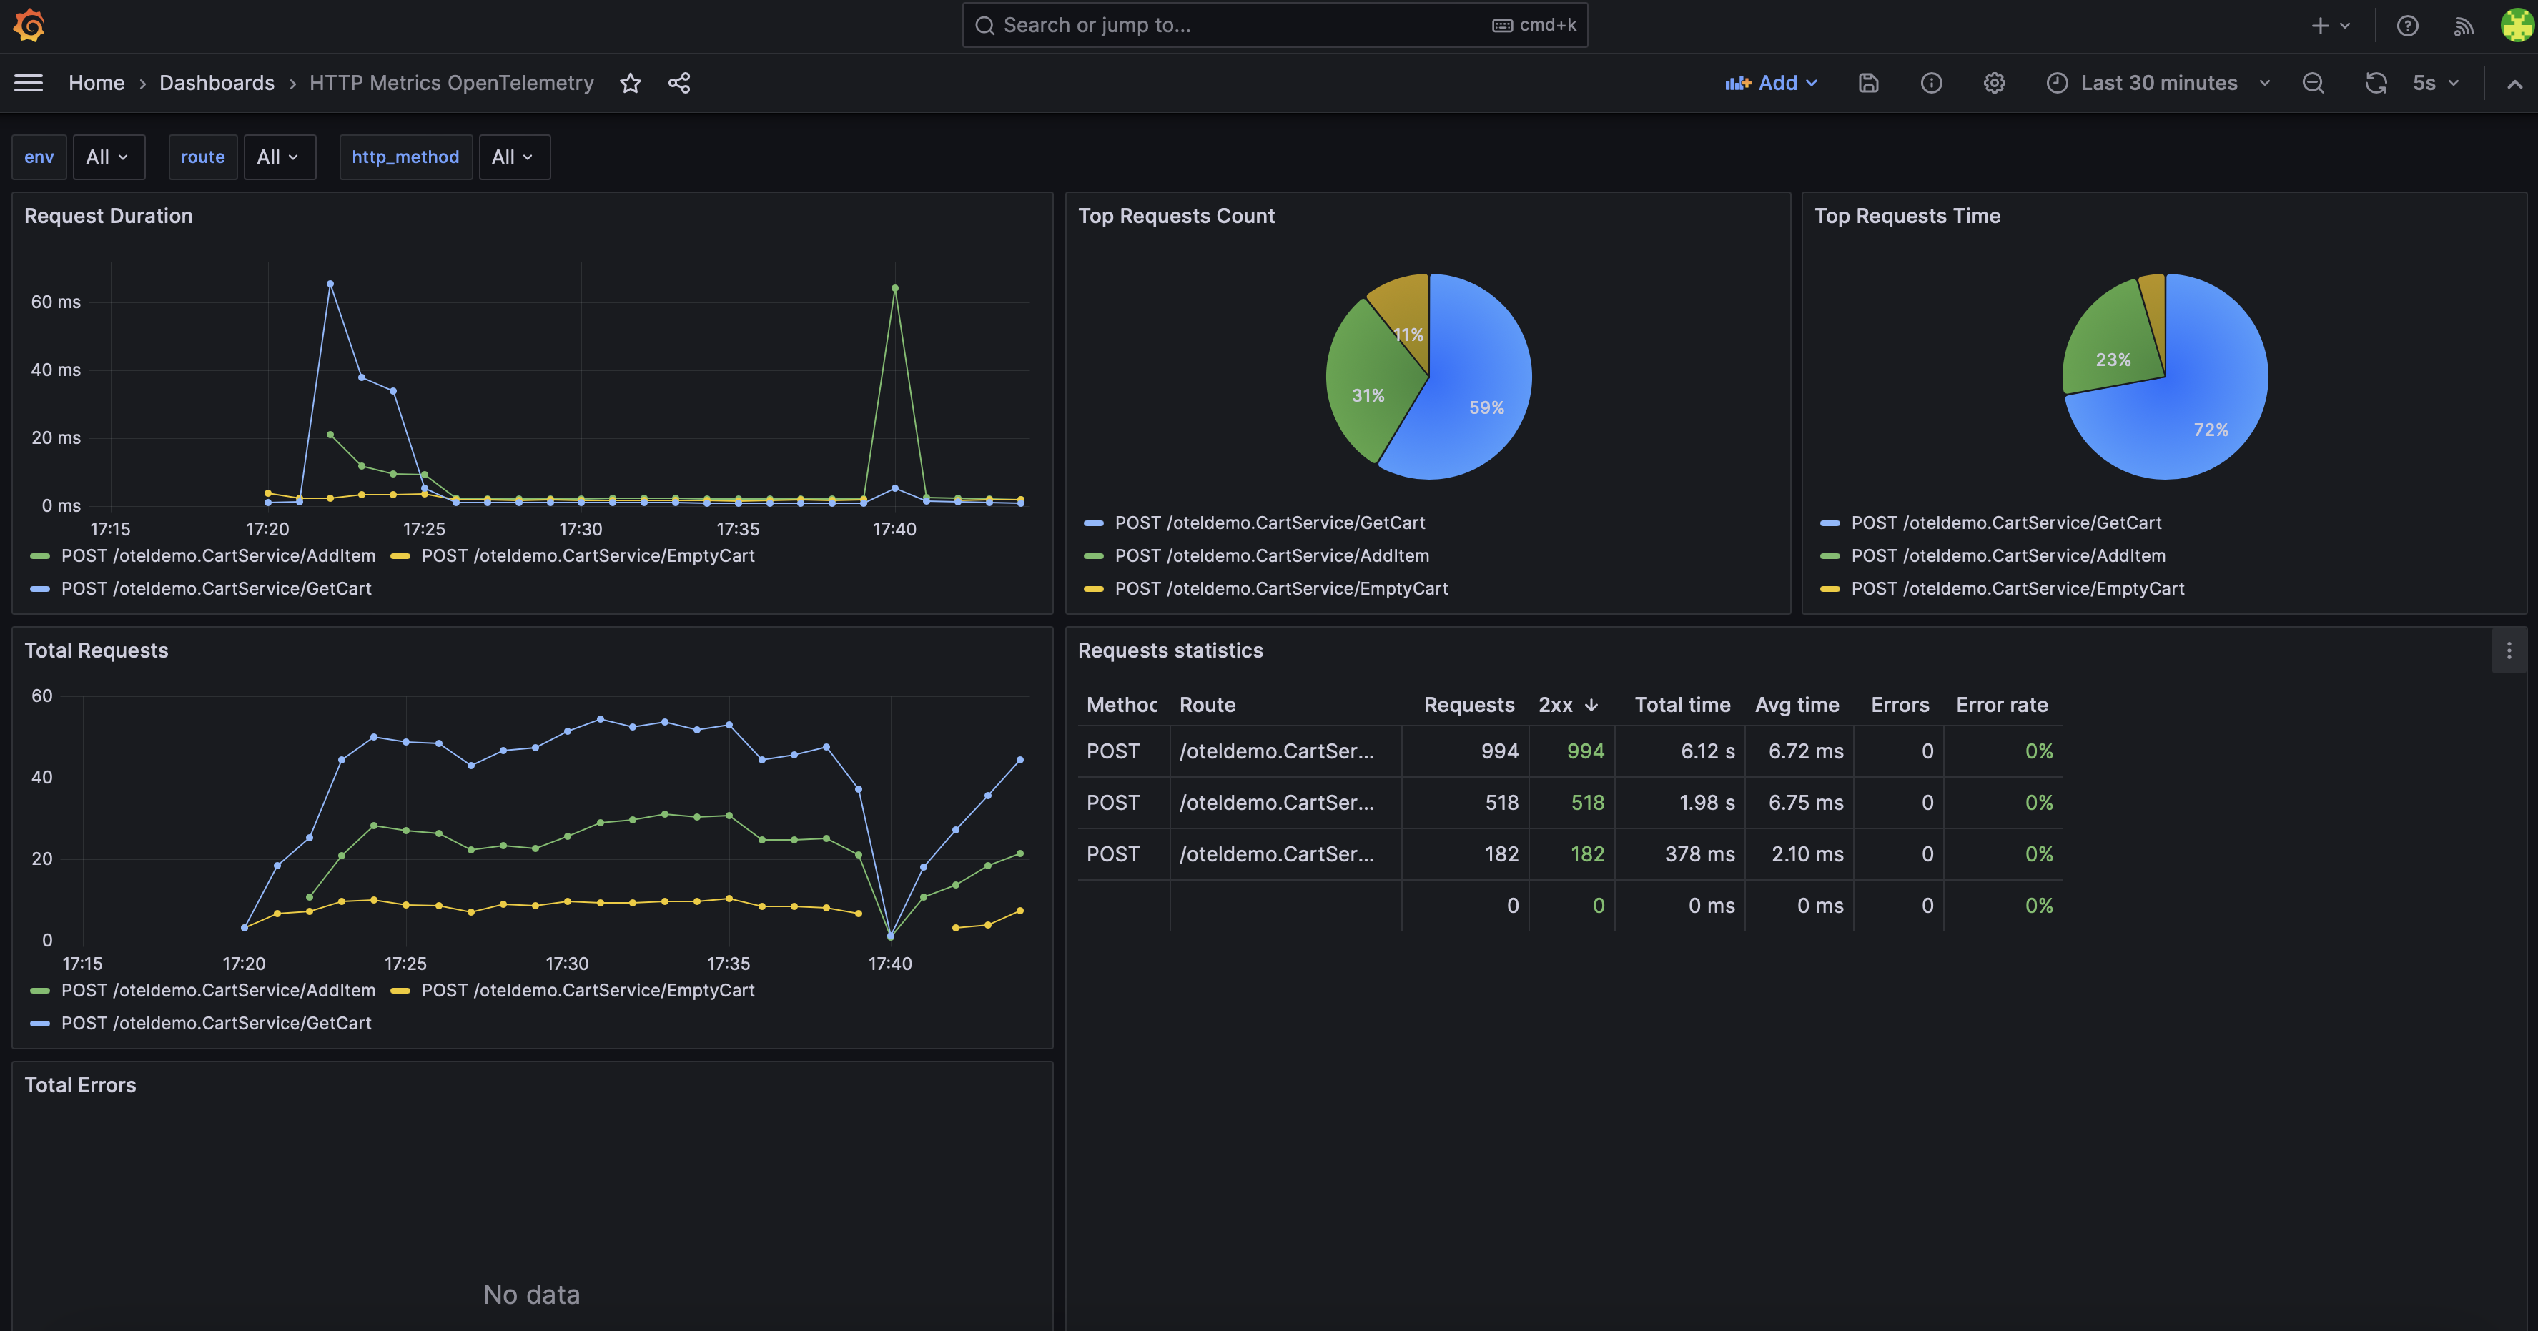
Task: Star the dashboard as favorite
Action: click(631, 84)
